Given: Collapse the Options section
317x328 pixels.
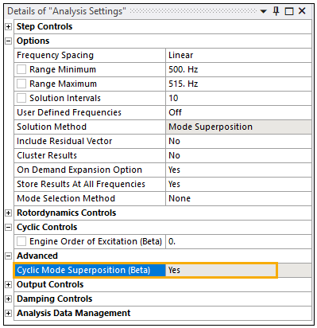Looking at the screenshot, I should click(x=9, y=41).
